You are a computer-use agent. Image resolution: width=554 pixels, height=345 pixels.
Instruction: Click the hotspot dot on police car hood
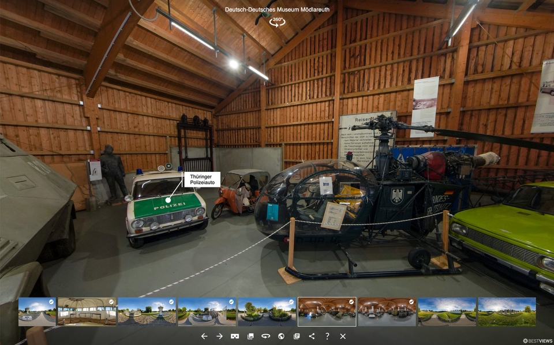169,200
